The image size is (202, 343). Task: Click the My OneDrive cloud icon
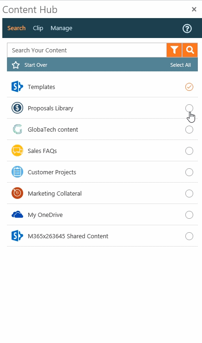[17, 215]
